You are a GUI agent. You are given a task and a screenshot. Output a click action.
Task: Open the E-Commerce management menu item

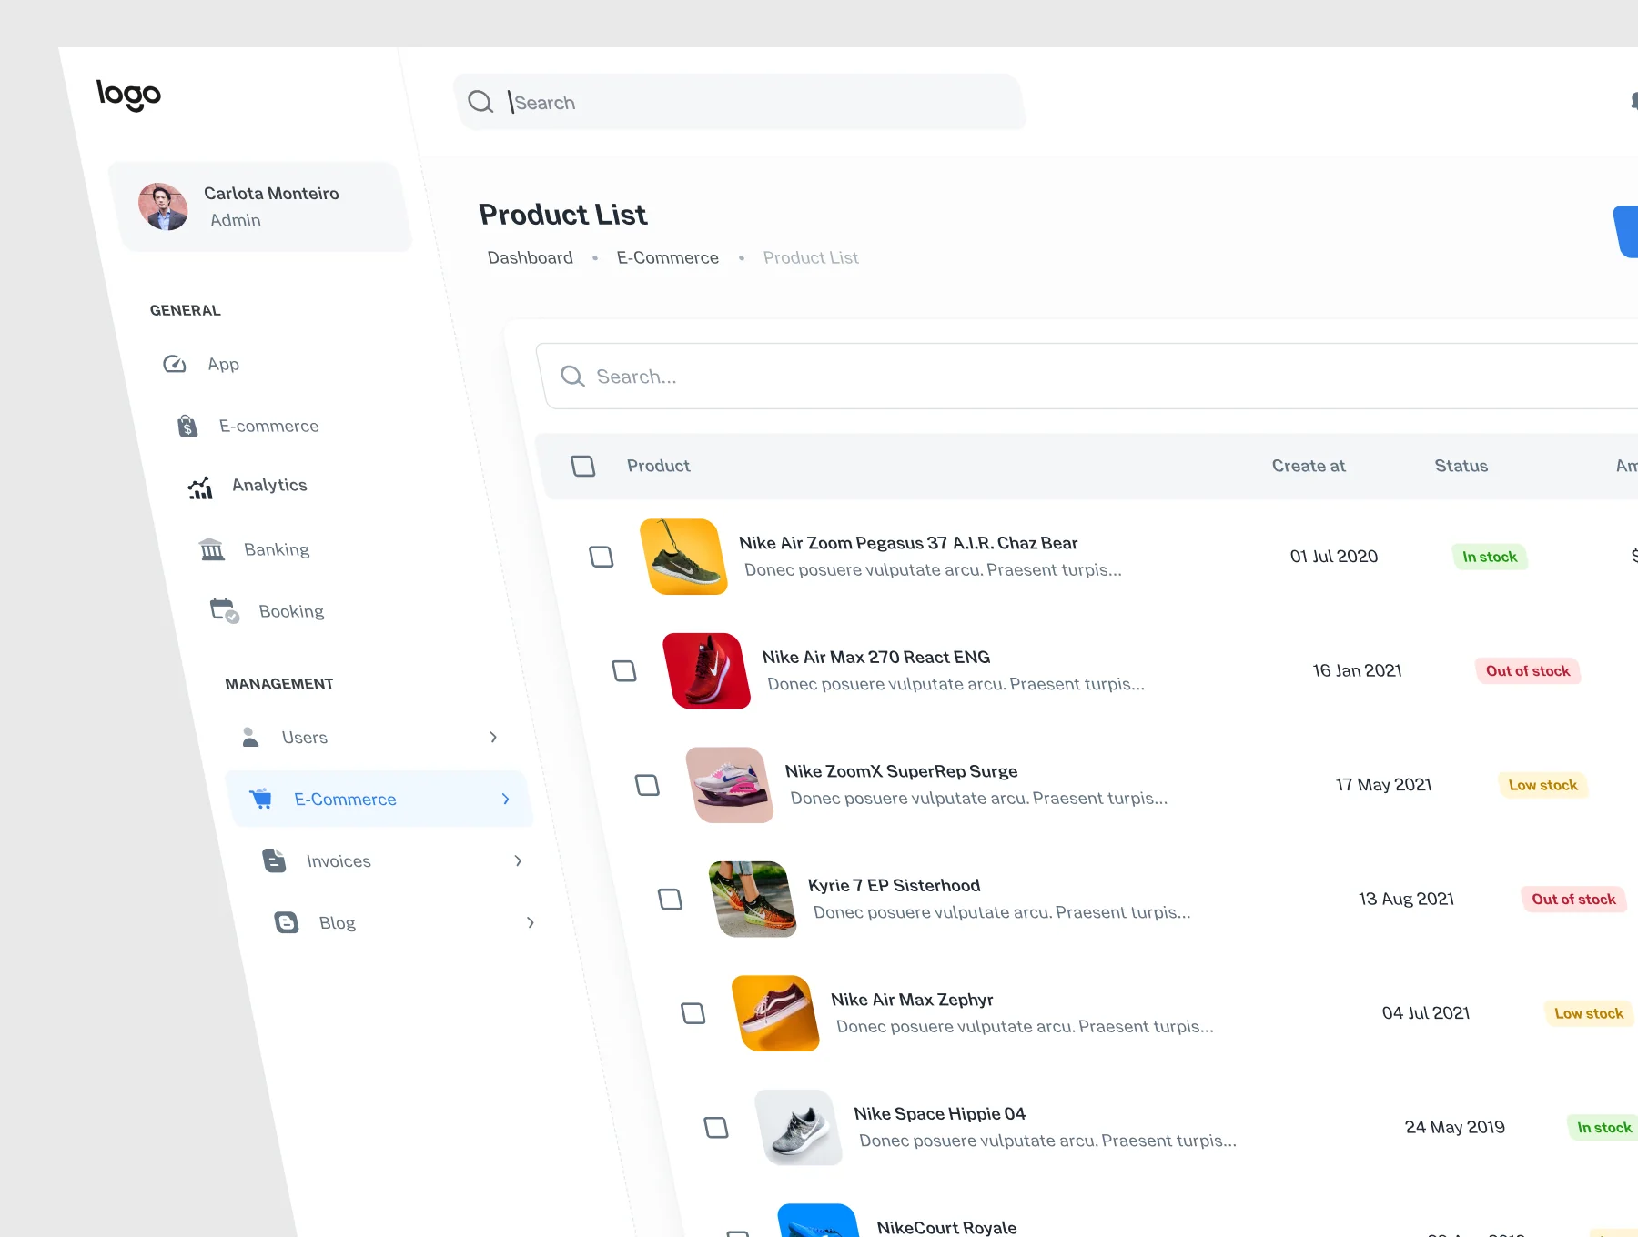pyautogui.click(x=379, y=799)
